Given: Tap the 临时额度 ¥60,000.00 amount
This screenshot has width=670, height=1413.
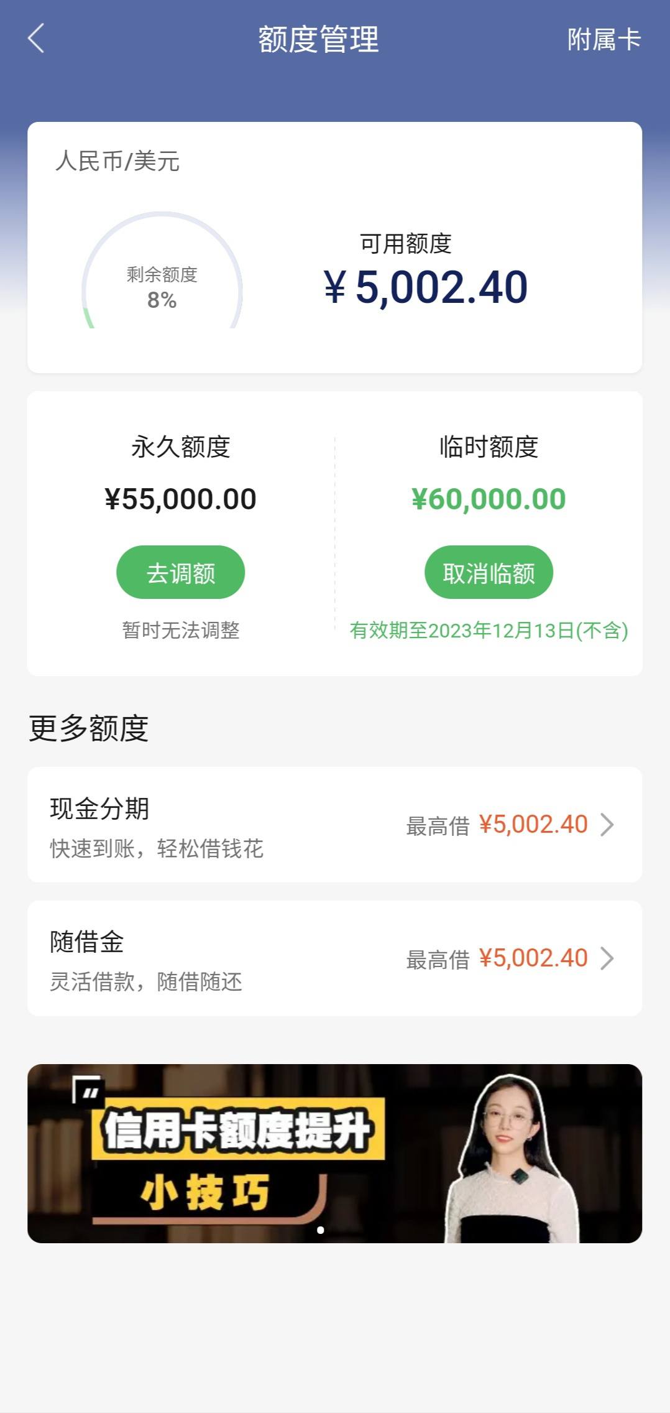Looking at the screenshot, I should pyautogui.click(x=489, y=499).
